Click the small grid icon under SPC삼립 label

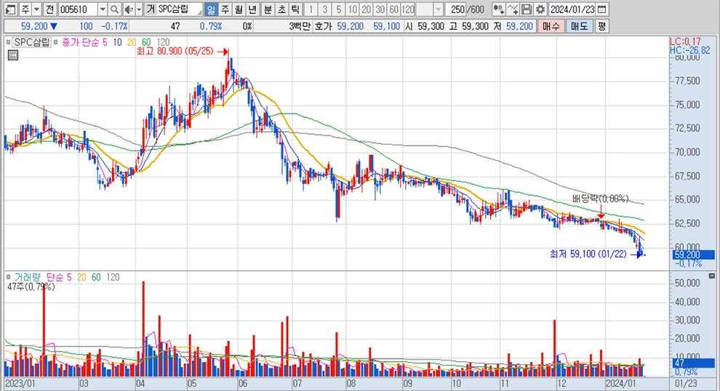pos(11,53)
